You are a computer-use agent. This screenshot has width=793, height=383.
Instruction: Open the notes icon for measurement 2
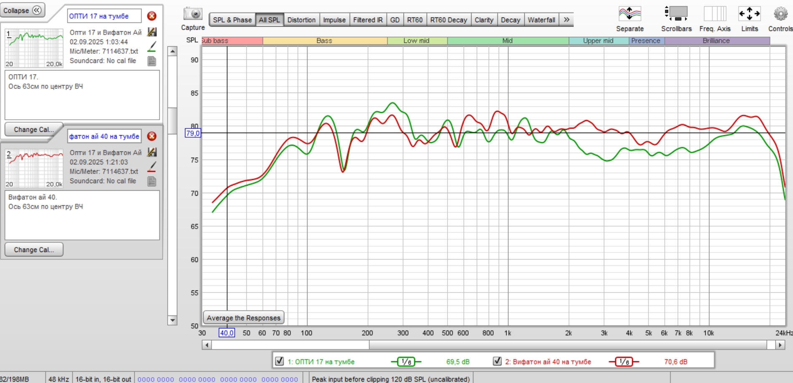152,181
